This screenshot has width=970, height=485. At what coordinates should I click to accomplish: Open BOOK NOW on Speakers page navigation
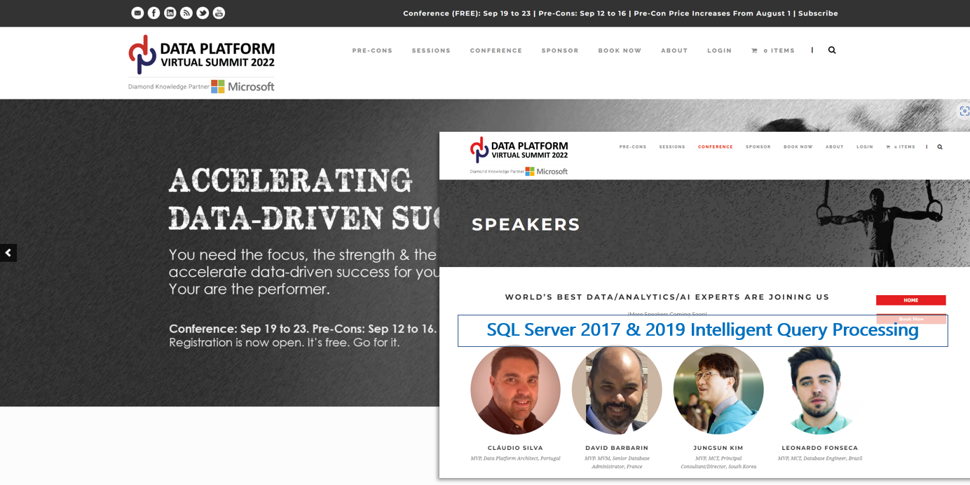tap(798, 146)
